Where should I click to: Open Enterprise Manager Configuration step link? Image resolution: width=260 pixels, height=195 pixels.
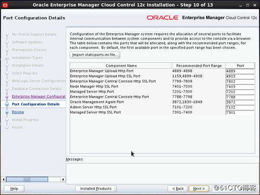click(38, 97)
